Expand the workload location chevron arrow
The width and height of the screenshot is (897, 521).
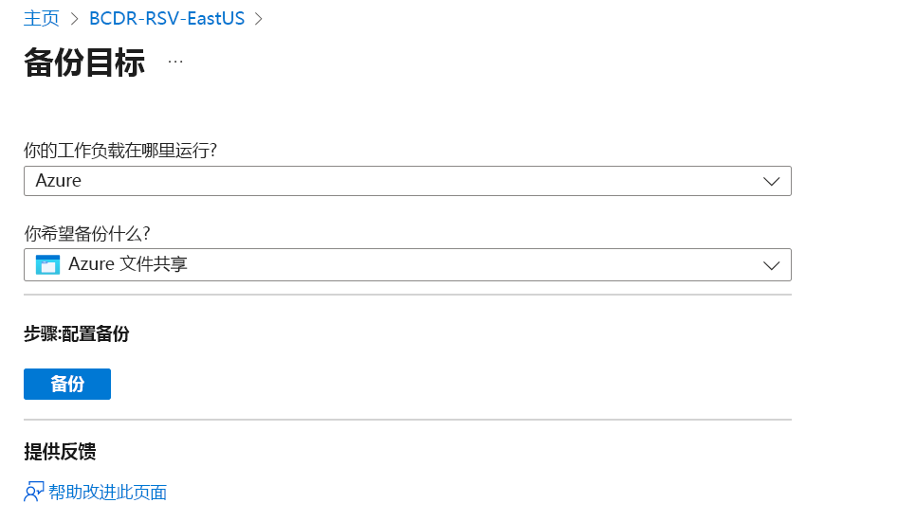pyautogui.click(x=771, y=181)
